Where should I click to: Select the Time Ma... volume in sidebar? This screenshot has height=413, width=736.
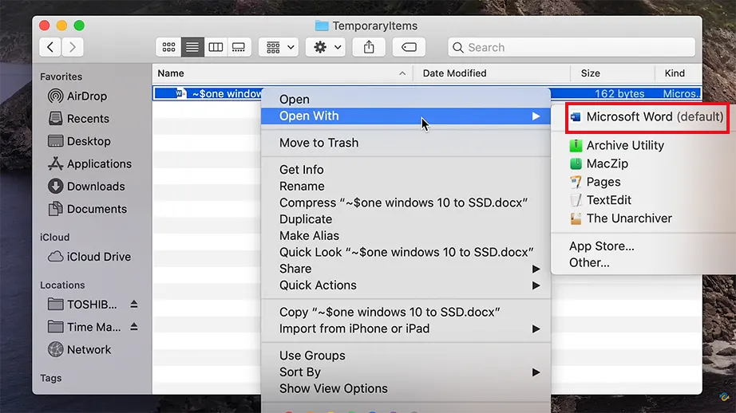click(84, 327)
